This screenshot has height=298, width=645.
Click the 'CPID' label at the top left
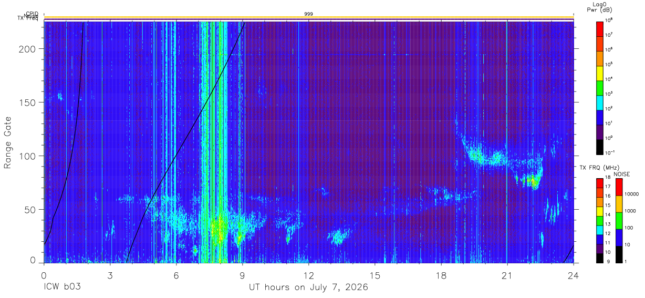32,14
